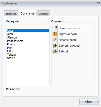
Task: Select the Podešavanja category
Action: tap(15, 41)
